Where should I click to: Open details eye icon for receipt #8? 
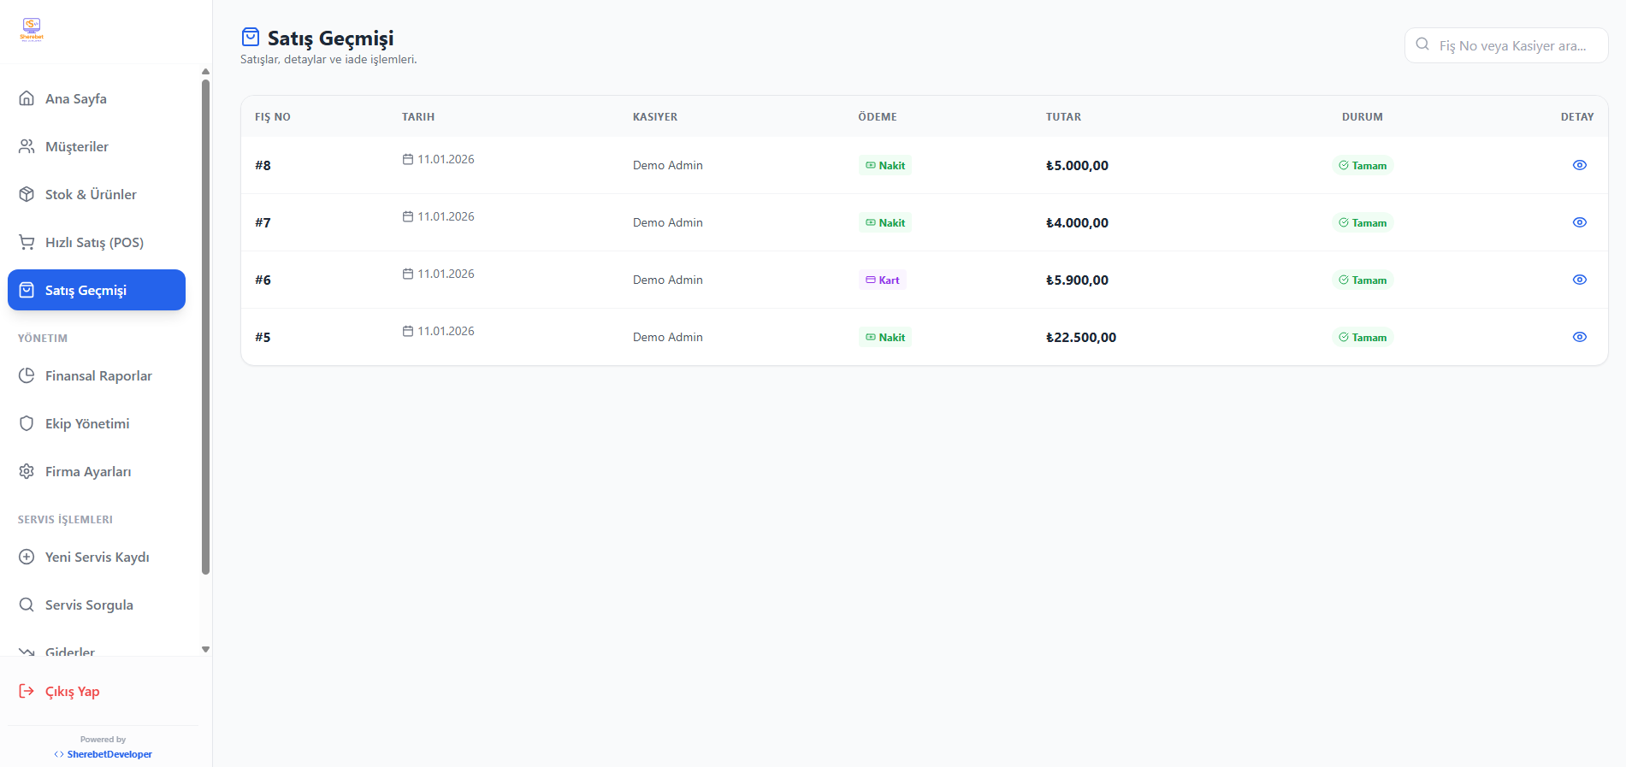[1579, 165]
